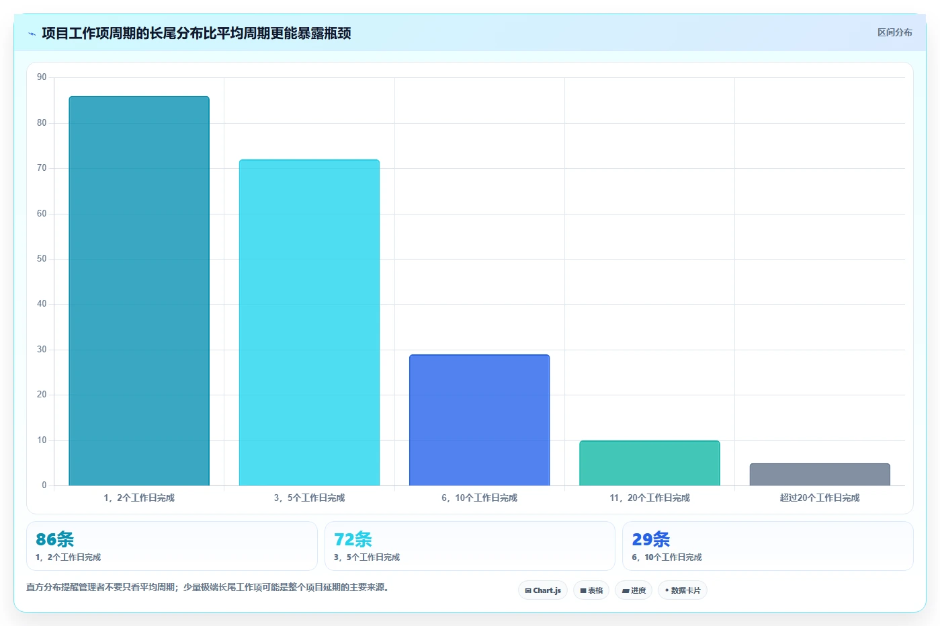Click the bar for 6,10个工作日完成
This screenshot has height=626, width=940.
click(x=480, y=420)
